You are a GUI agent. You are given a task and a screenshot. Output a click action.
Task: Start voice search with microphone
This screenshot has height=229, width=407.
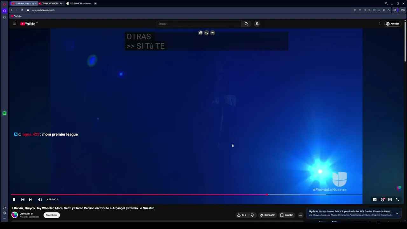click(257, 24)
